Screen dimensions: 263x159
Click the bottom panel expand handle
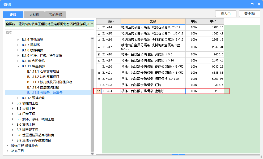point(178,155)
